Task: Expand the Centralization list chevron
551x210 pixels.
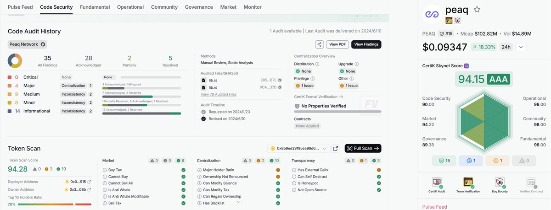Action: [239, 202]
